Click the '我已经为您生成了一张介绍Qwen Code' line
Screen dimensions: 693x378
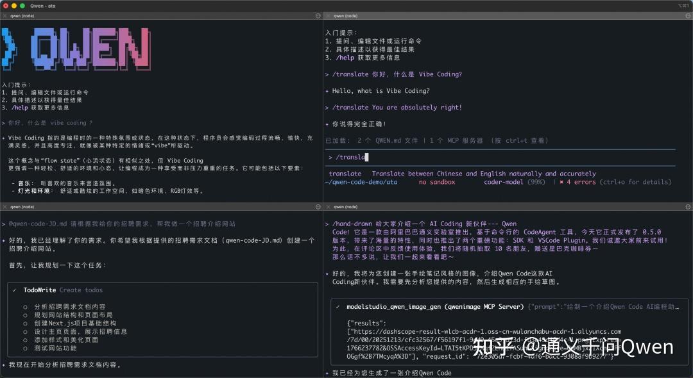392,373
